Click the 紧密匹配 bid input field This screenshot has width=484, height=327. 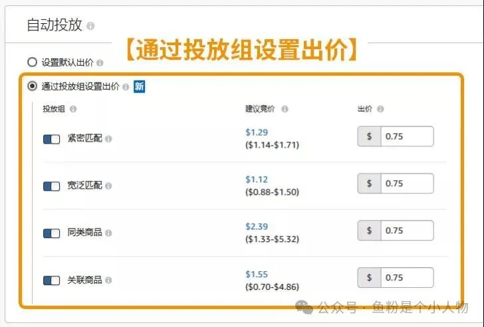407,136
